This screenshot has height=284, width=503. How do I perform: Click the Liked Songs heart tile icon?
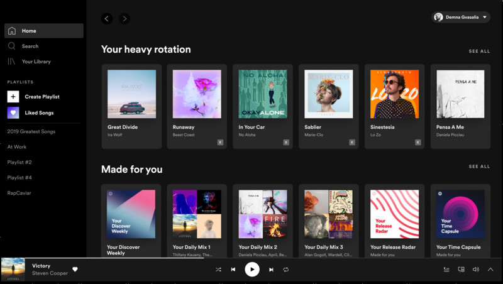pyautogui.click(x=13, y=112)
